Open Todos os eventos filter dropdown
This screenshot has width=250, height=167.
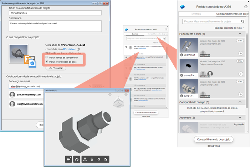point(159,43)
